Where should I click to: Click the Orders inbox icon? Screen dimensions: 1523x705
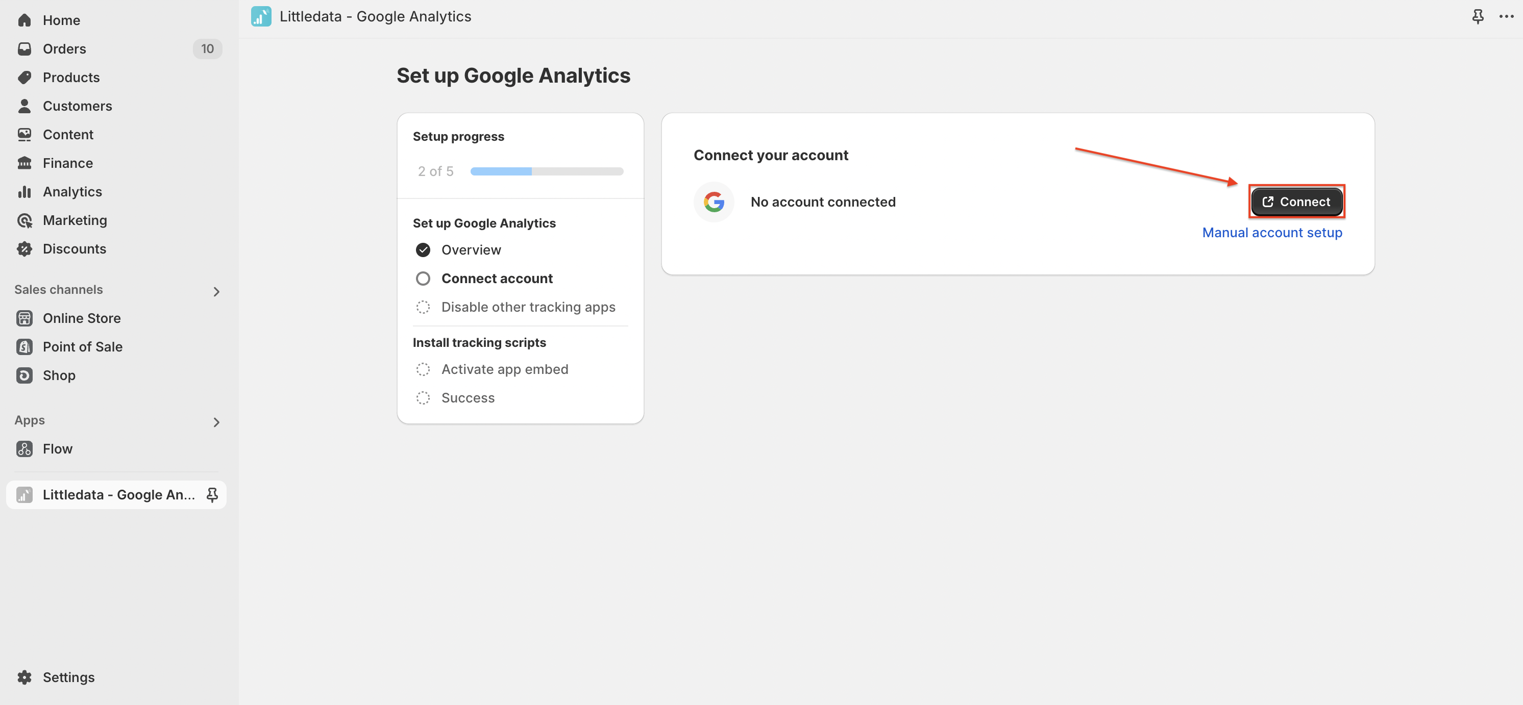pos(24,49)
